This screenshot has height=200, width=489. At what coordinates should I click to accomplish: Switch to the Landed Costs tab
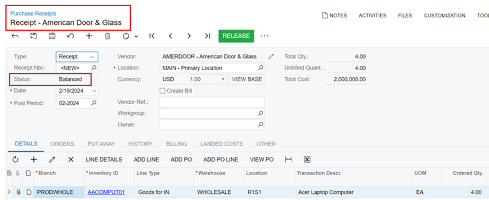[x=222, y=144]
